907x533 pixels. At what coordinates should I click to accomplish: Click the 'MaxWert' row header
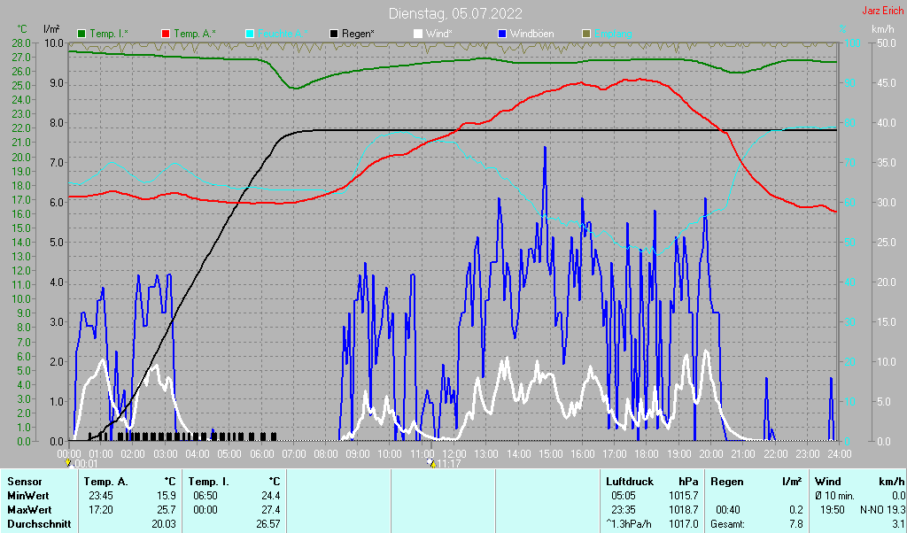point(29,511)
